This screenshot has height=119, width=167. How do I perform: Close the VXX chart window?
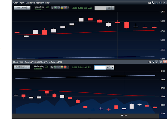pyautogui.click(x=165, y=62)
